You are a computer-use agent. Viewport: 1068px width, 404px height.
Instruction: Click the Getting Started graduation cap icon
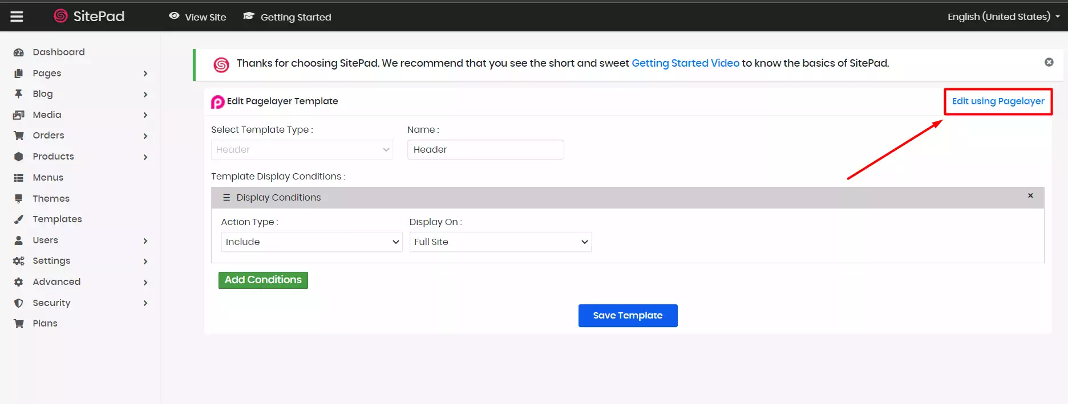(x=249, y=16)
